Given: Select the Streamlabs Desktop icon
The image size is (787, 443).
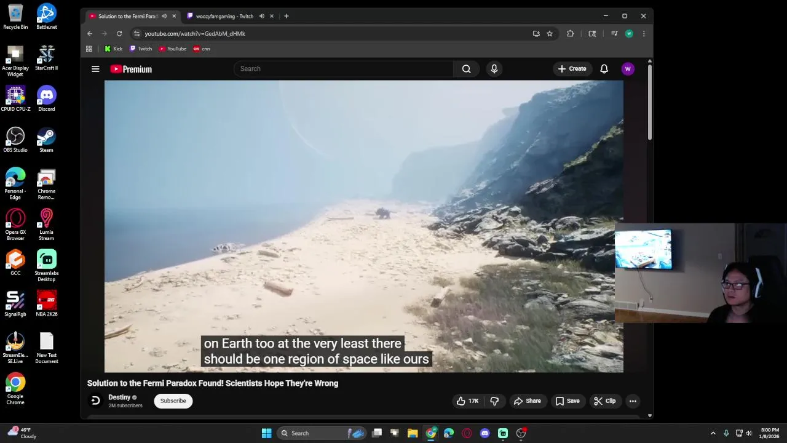Looking at the screenshot, I should pos(46,266).
